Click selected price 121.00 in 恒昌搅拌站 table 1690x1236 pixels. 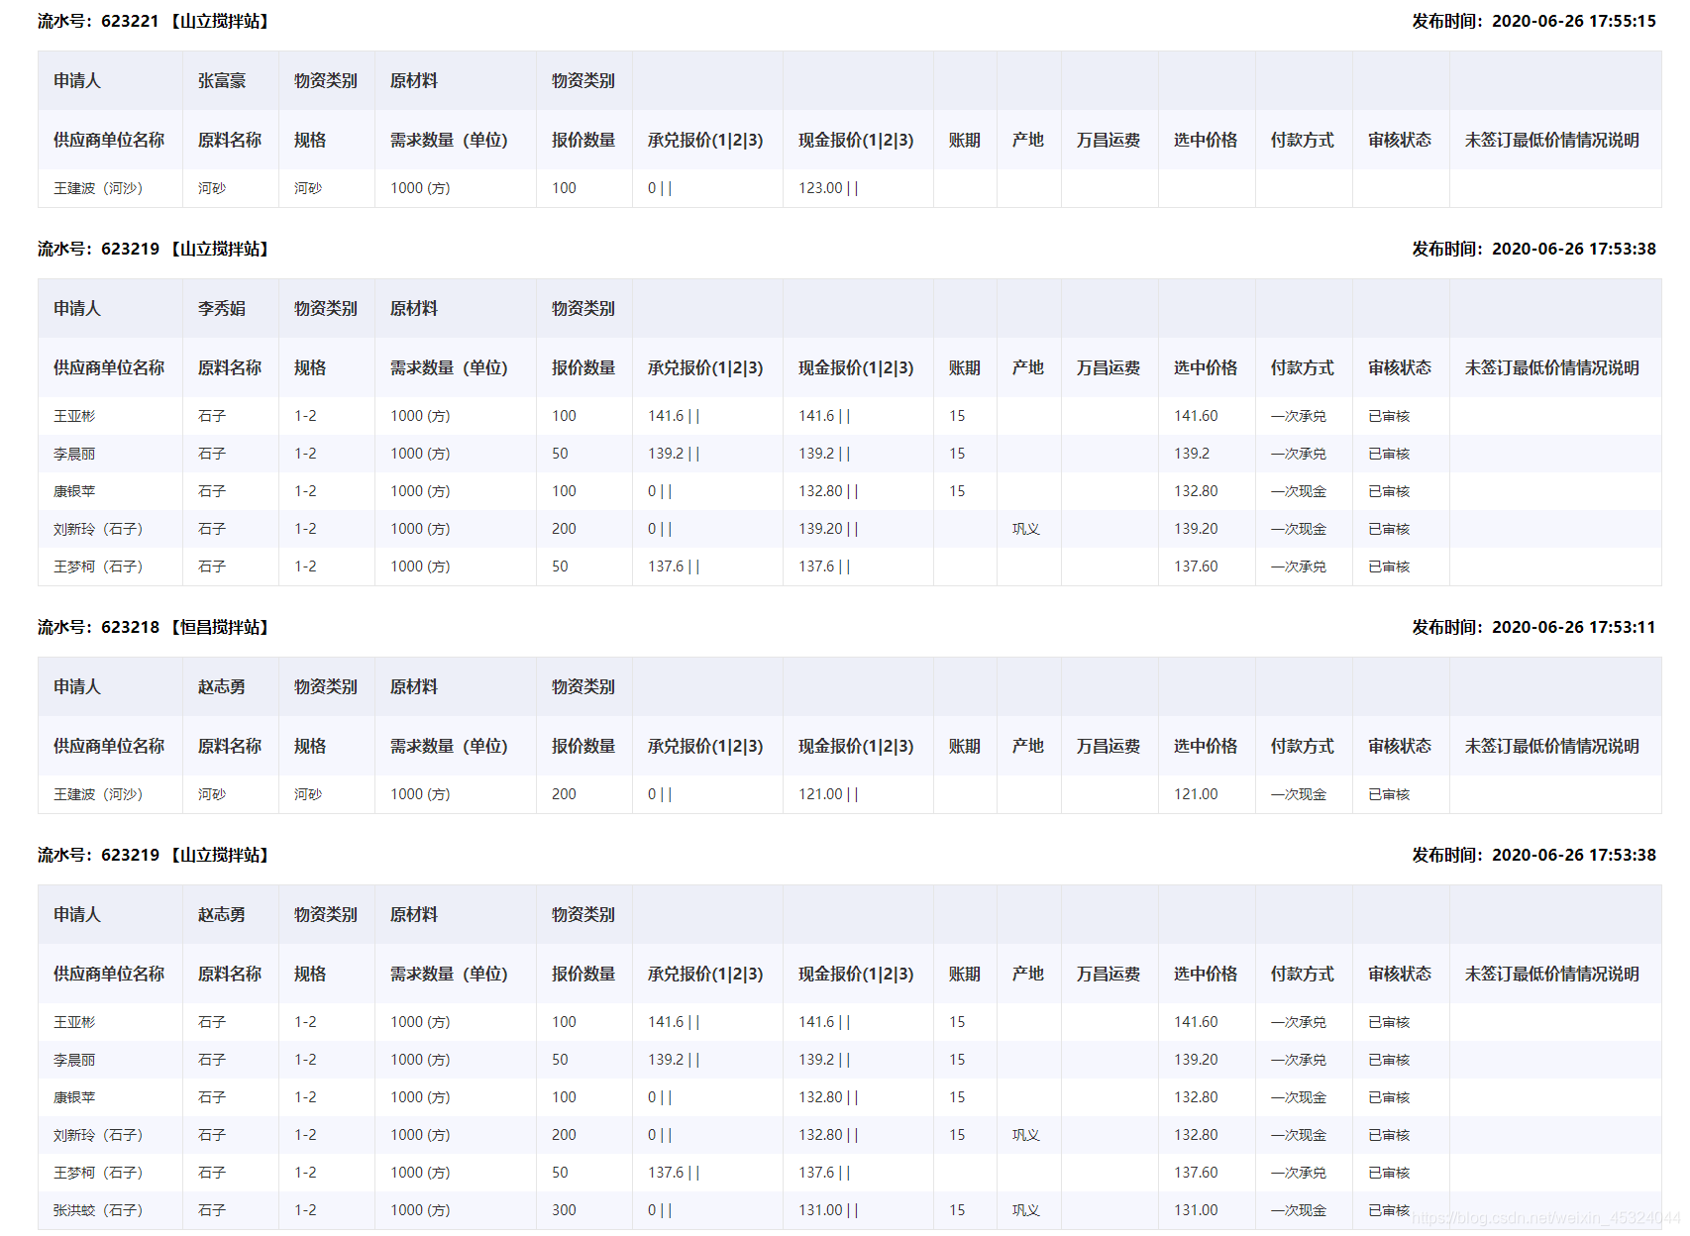(x=1196, y=794)
